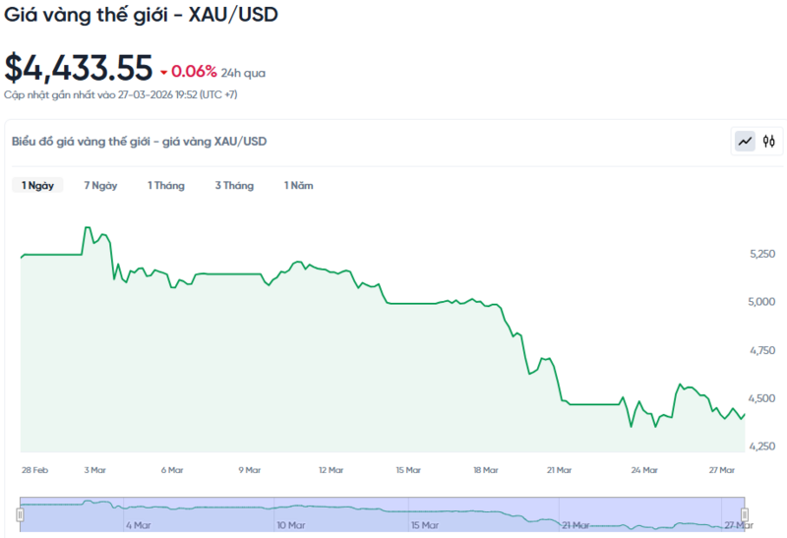Image resolution: width=787 pixels, height=538 pixels.
Task: Click the right handle of range navigator
Action: tap(745, 514)
